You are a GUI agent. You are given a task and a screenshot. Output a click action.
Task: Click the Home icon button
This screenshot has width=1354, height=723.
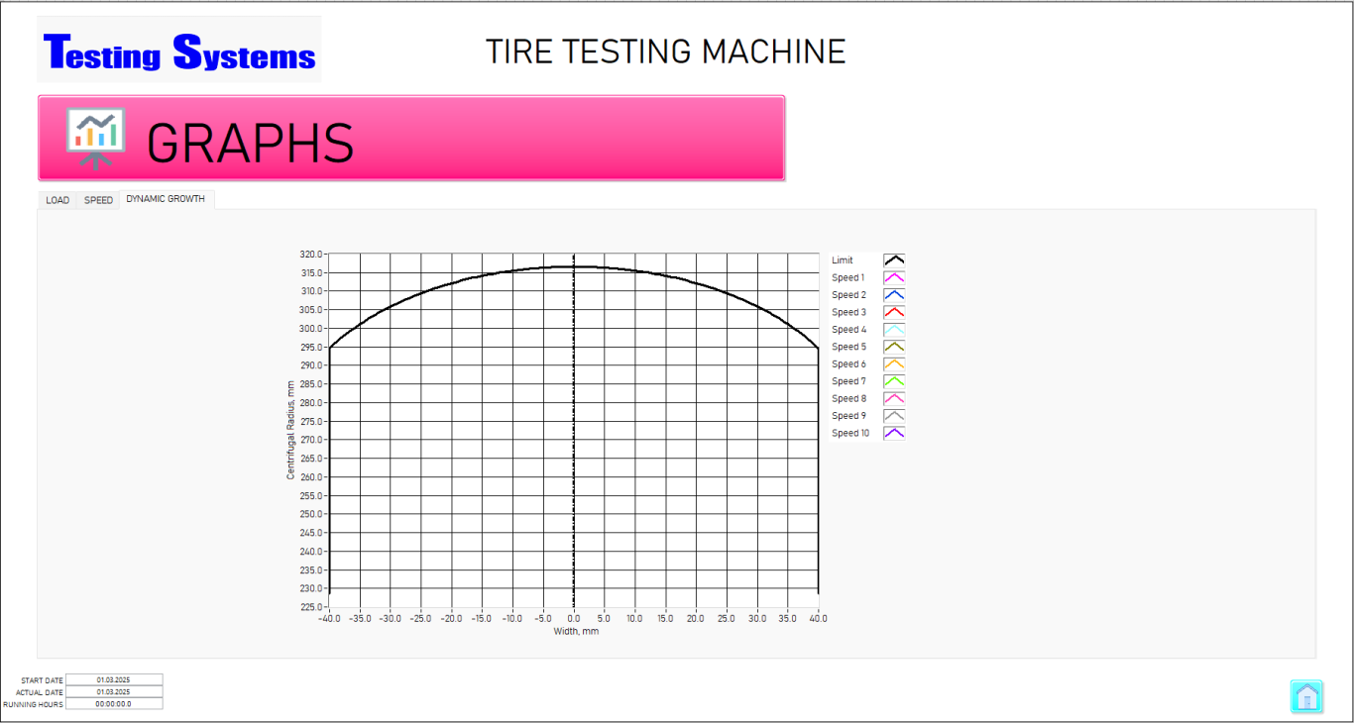coord(1306,696)
